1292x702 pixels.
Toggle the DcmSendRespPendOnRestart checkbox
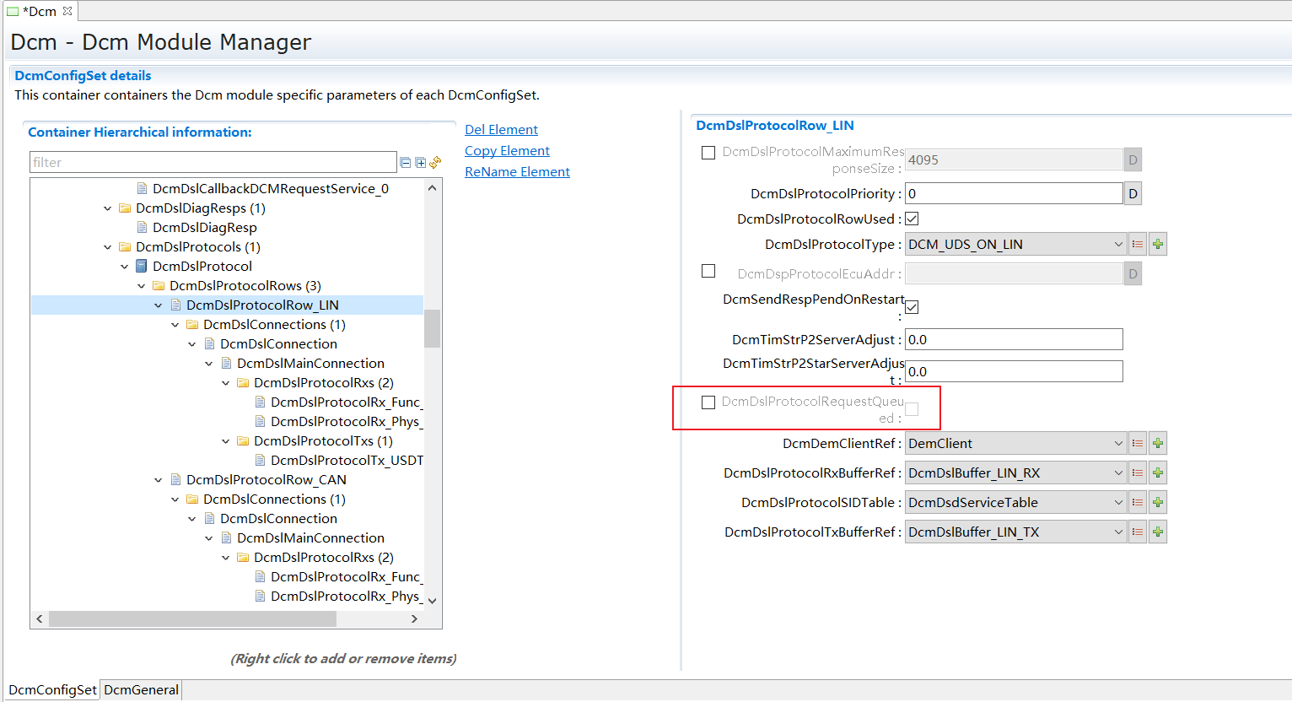(912, 307)
